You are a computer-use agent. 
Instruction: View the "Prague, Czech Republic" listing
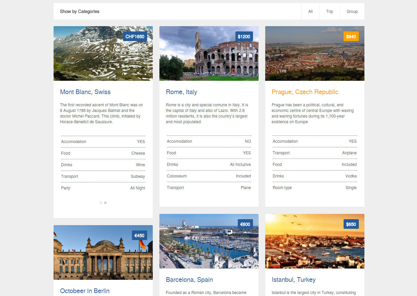(305, 92)
